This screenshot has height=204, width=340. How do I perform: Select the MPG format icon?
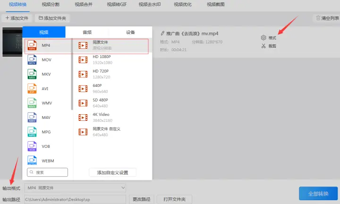pos(32,132)
